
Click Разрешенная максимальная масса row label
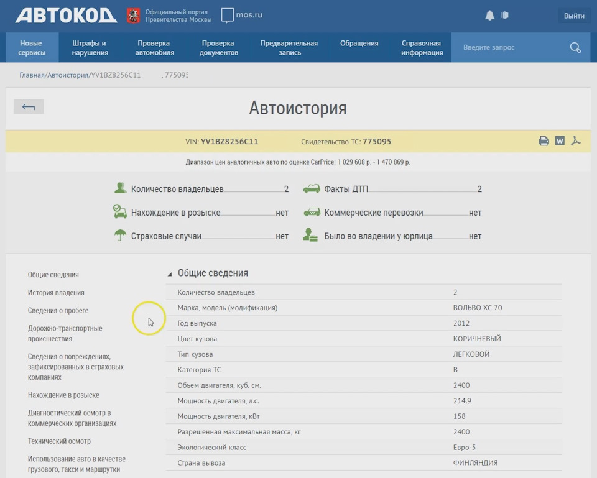click(x=239, y=432)
